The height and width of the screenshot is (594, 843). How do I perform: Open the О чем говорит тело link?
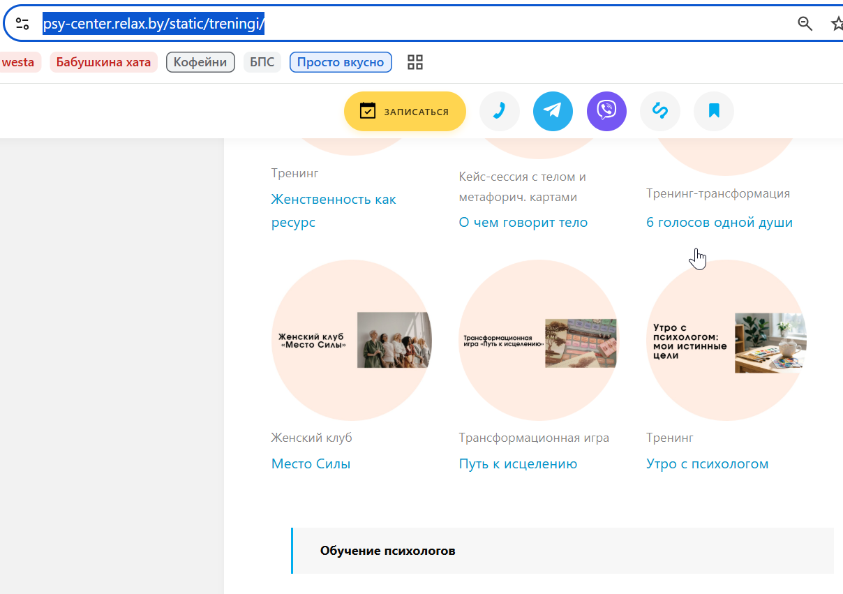523,223
